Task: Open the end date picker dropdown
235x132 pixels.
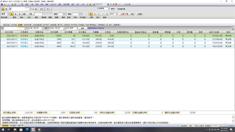Action: 64,28
